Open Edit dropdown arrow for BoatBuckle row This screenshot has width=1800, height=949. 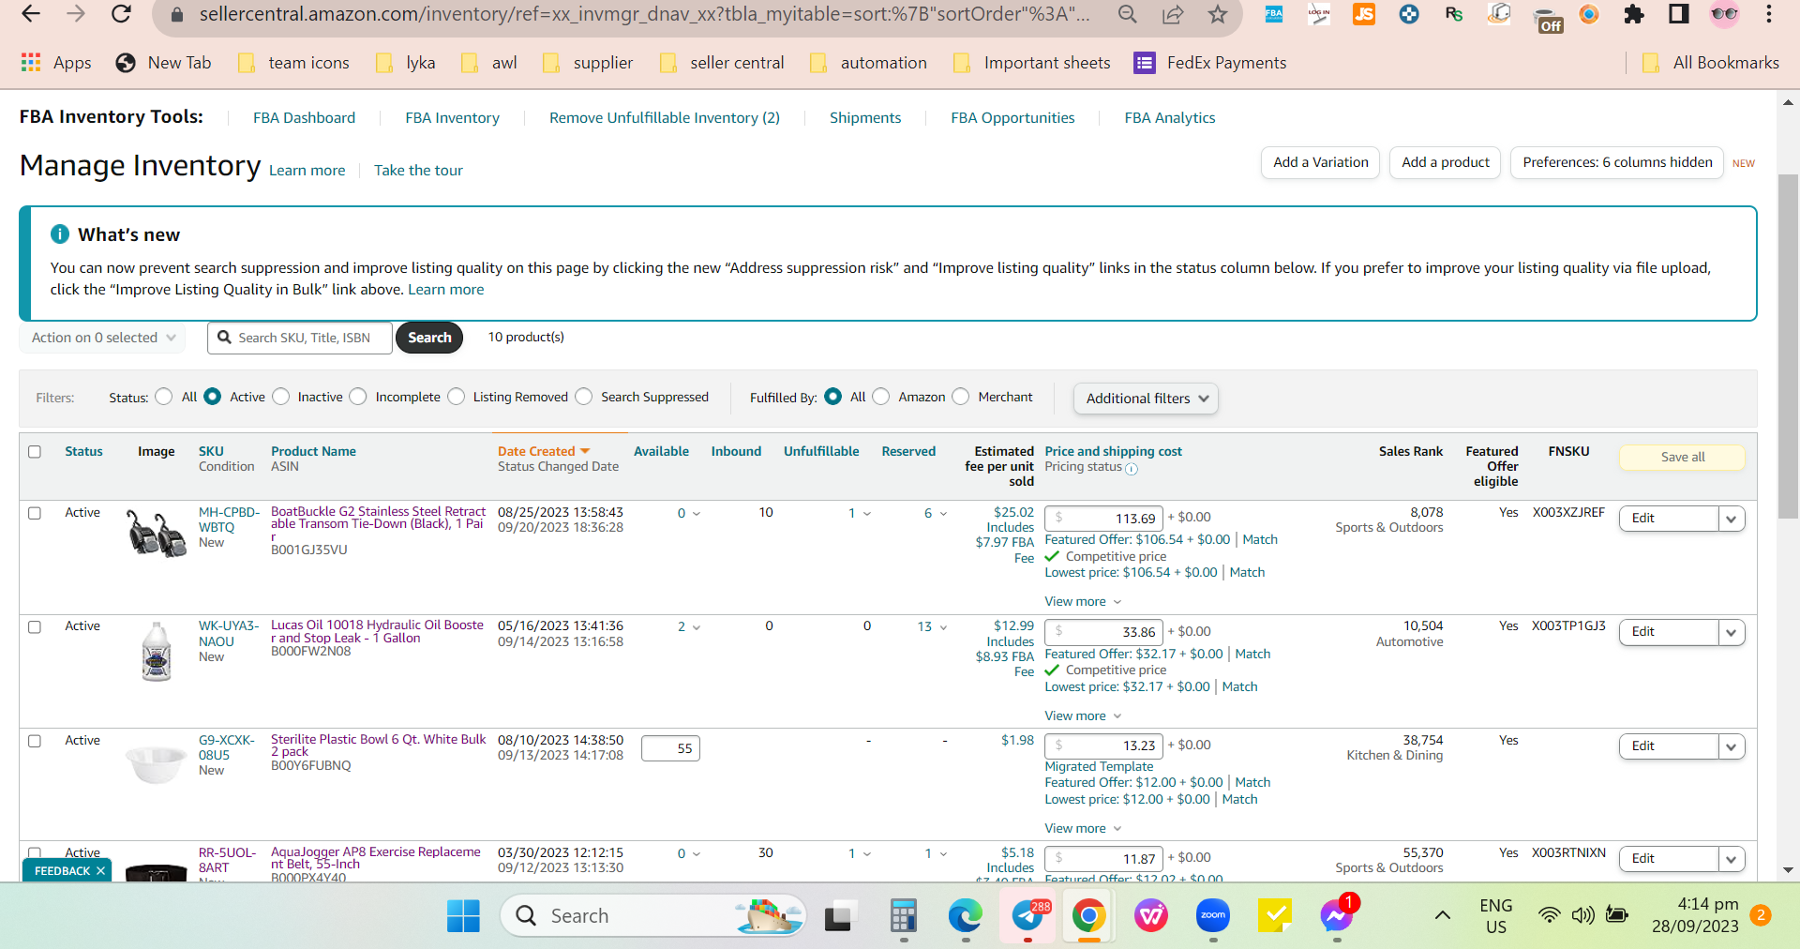point(1732,519)
